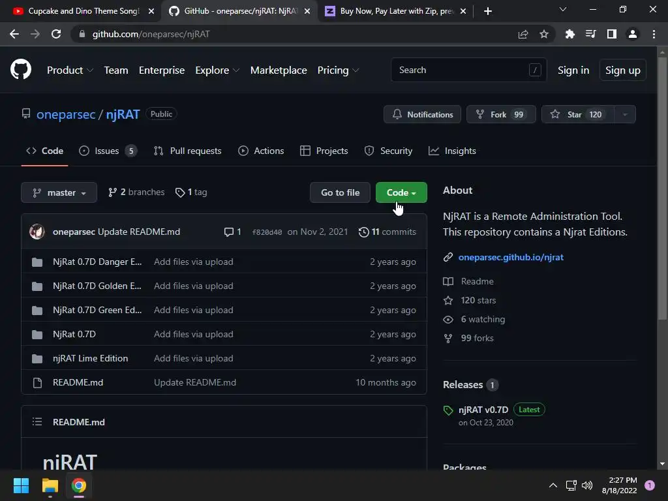Viewport: 668px width, 501px height.
Task: Expand the Product menu
Action: click(x=70, y=70)
